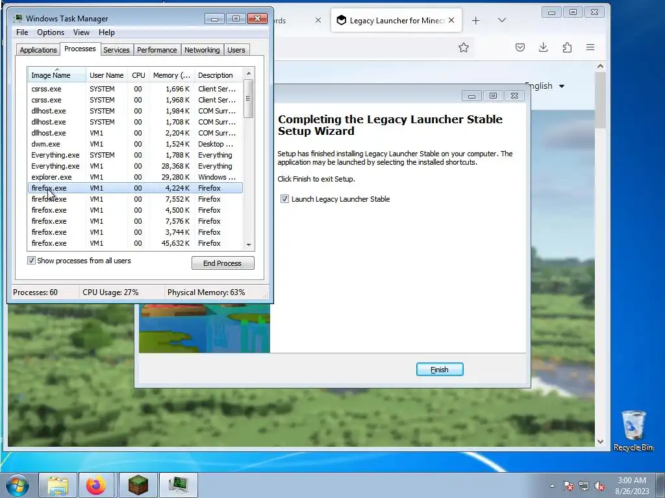Image resolution: width=665 pixels, height=498 pixels.
Task: Click the Firefox page scroll-up arrow
Action: pyautogui.click(x=600, y=66)
